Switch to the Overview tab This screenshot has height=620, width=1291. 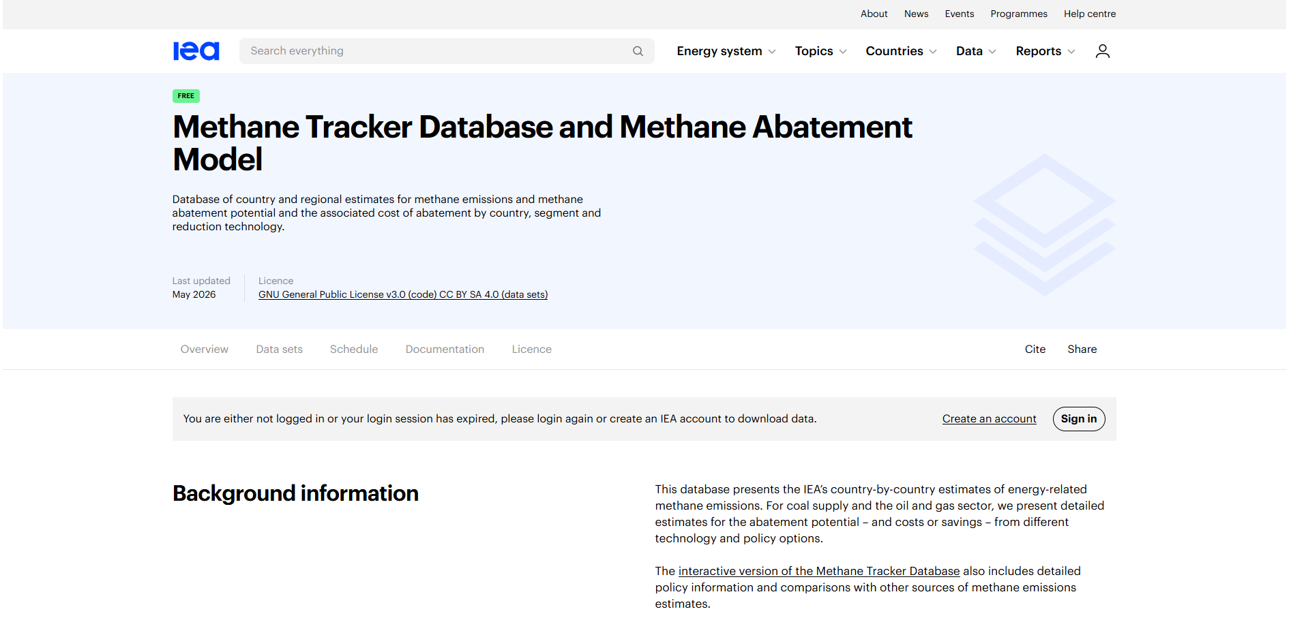(x=205, y=349)
